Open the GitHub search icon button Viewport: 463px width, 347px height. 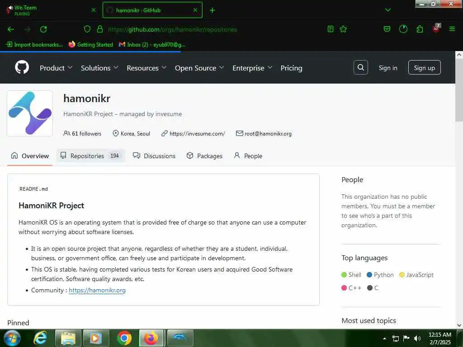coord(360,68)
